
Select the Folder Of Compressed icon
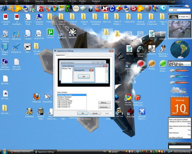(x=152, y=19)
